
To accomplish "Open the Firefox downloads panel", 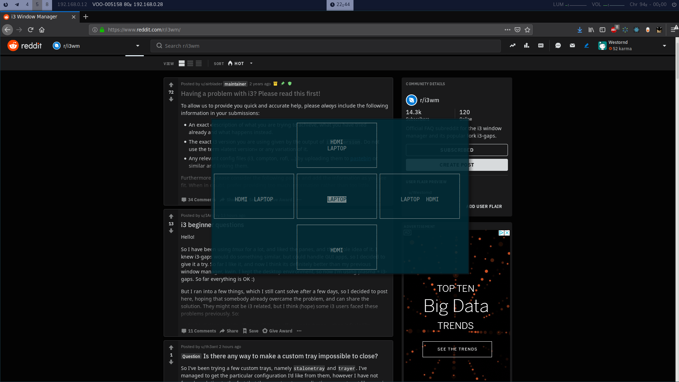I will pos(580,30).
